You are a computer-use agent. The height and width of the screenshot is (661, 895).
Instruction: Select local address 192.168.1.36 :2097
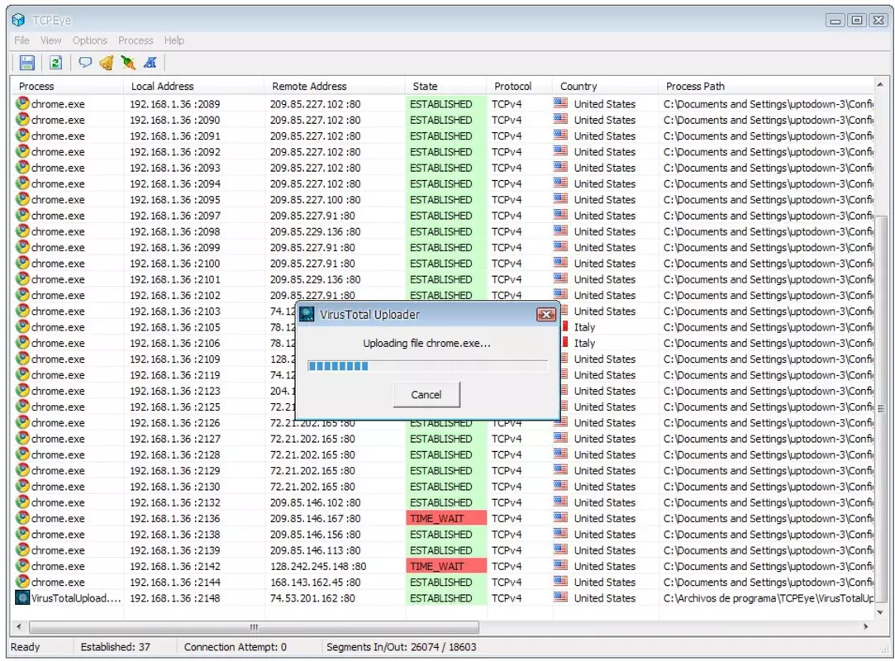click(174, 216)
